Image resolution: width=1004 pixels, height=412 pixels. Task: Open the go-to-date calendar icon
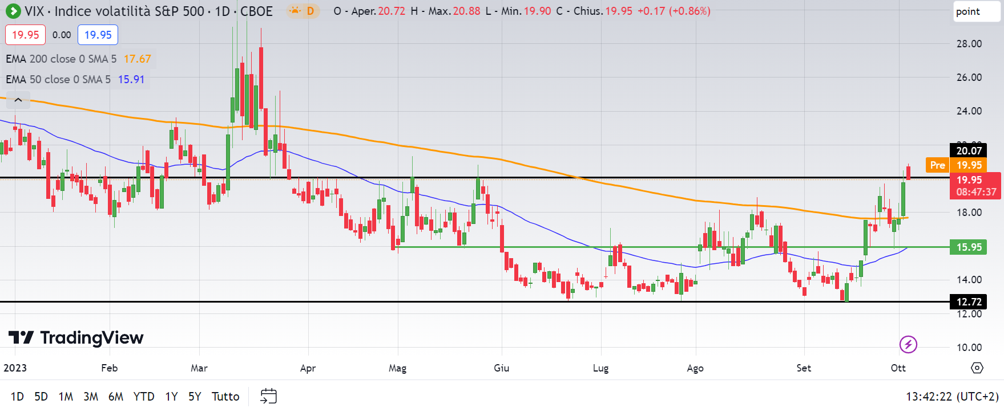click(x=268, y=396)
